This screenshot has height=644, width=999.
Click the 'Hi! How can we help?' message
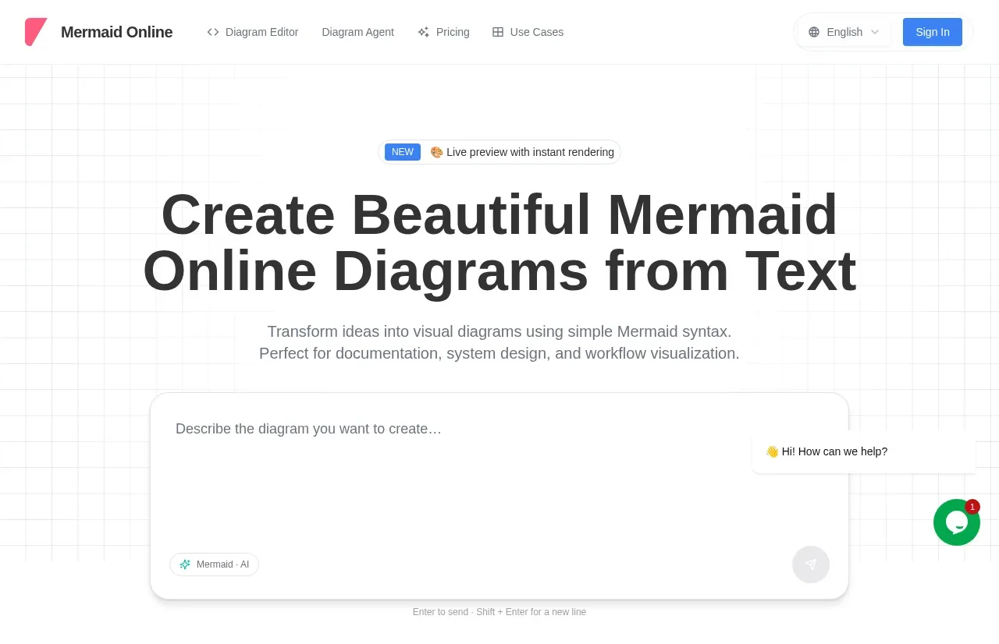(x=864, y=451)
